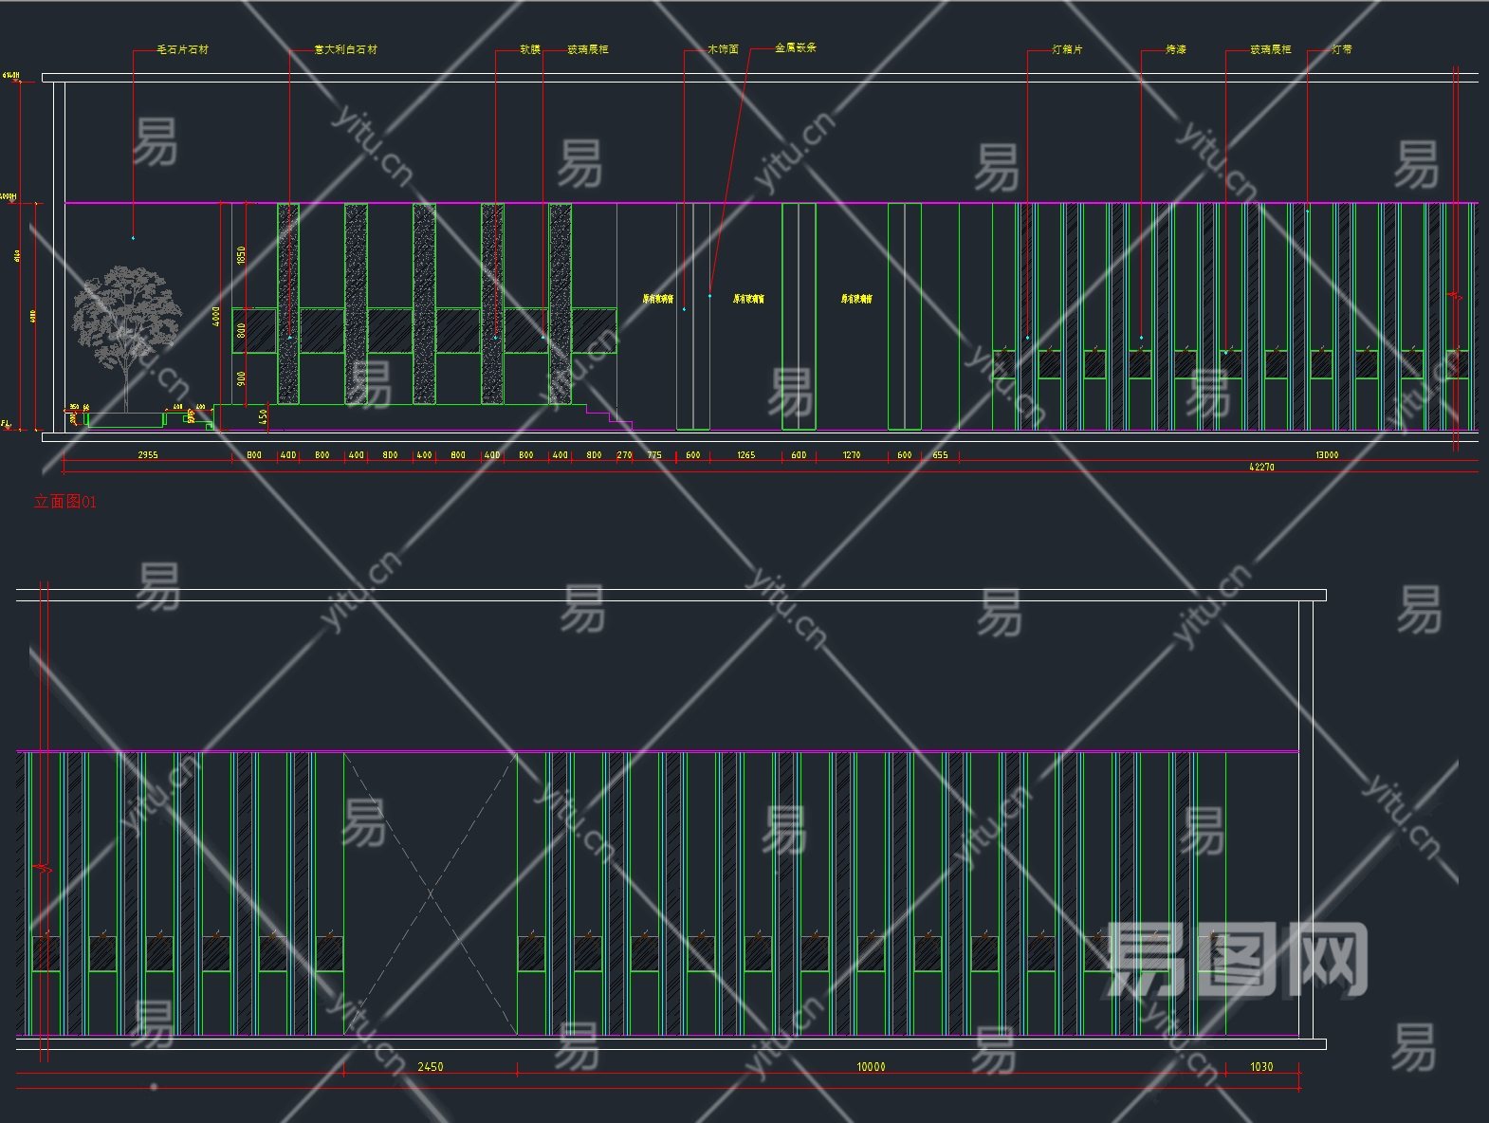
Task: Select the 1270 dimension text
Action: (852, 455)
